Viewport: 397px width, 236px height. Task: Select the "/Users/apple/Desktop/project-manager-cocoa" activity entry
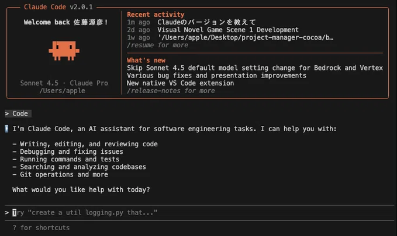coord(246,37)
